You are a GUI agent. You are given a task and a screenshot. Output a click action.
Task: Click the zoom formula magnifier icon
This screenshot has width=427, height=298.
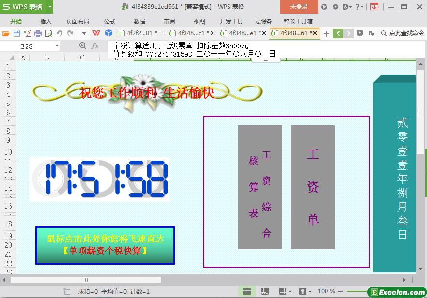[82, 45]
